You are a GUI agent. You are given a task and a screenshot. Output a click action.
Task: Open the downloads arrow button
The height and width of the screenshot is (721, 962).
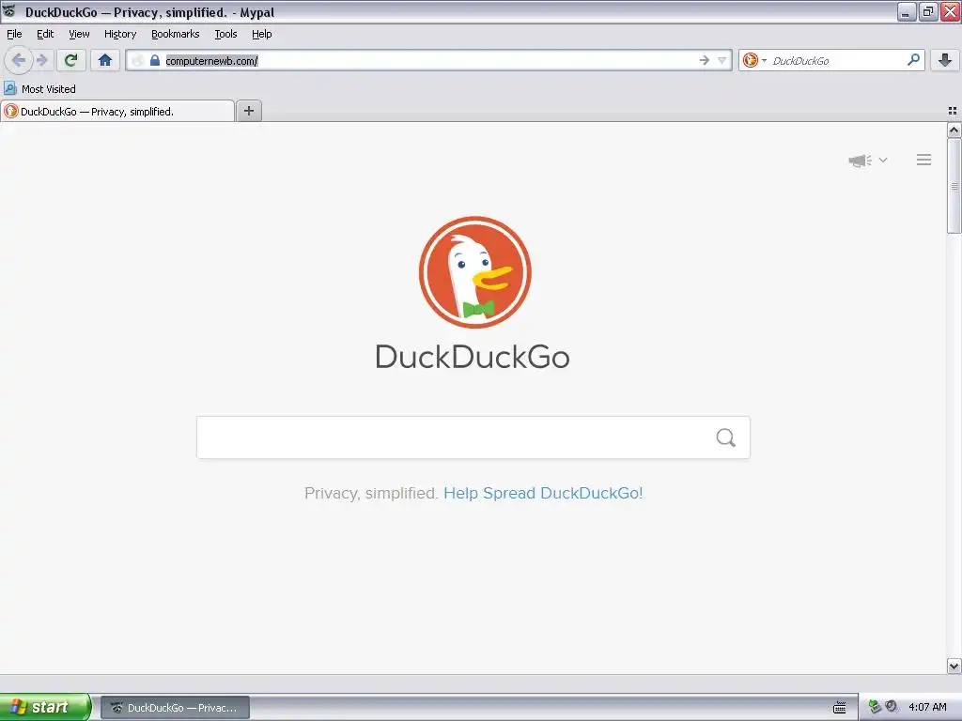[945, 60]
